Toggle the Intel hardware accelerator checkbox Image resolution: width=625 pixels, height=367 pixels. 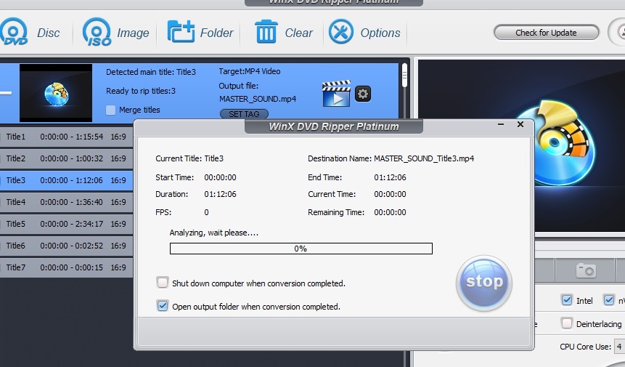coord(566,300)
